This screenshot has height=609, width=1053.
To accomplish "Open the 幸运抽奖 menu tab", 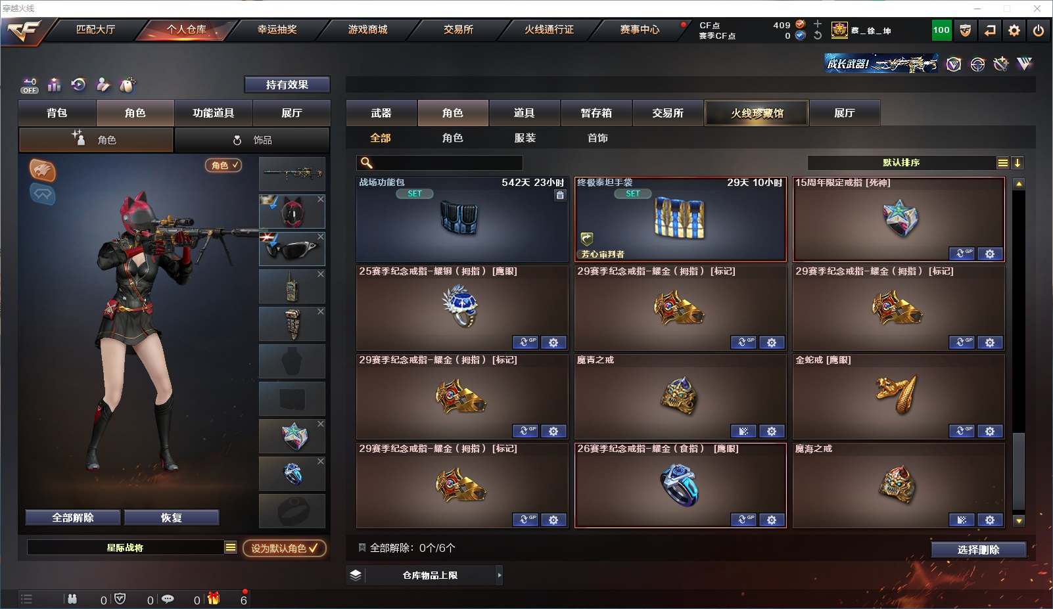I will click(277, 30).
